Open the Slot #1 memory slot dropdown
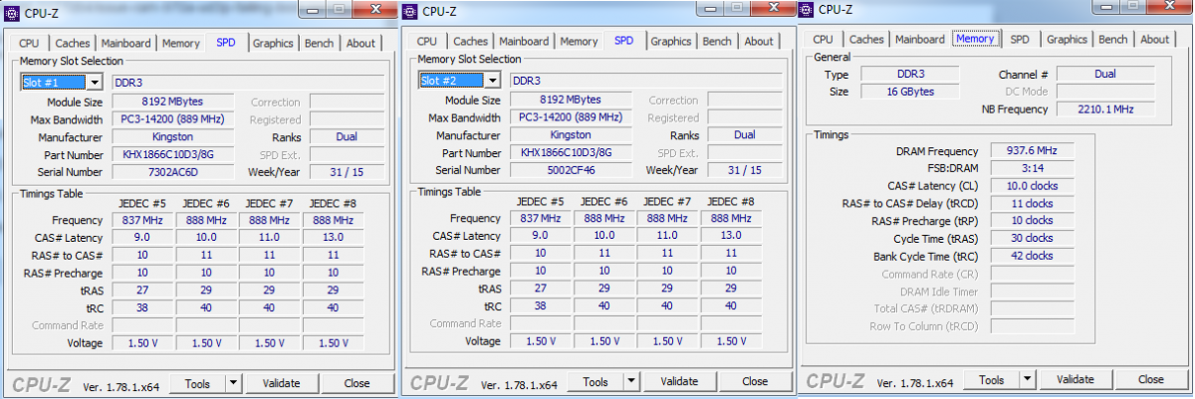The image size is (1195, 399). [x=95, y=83]
